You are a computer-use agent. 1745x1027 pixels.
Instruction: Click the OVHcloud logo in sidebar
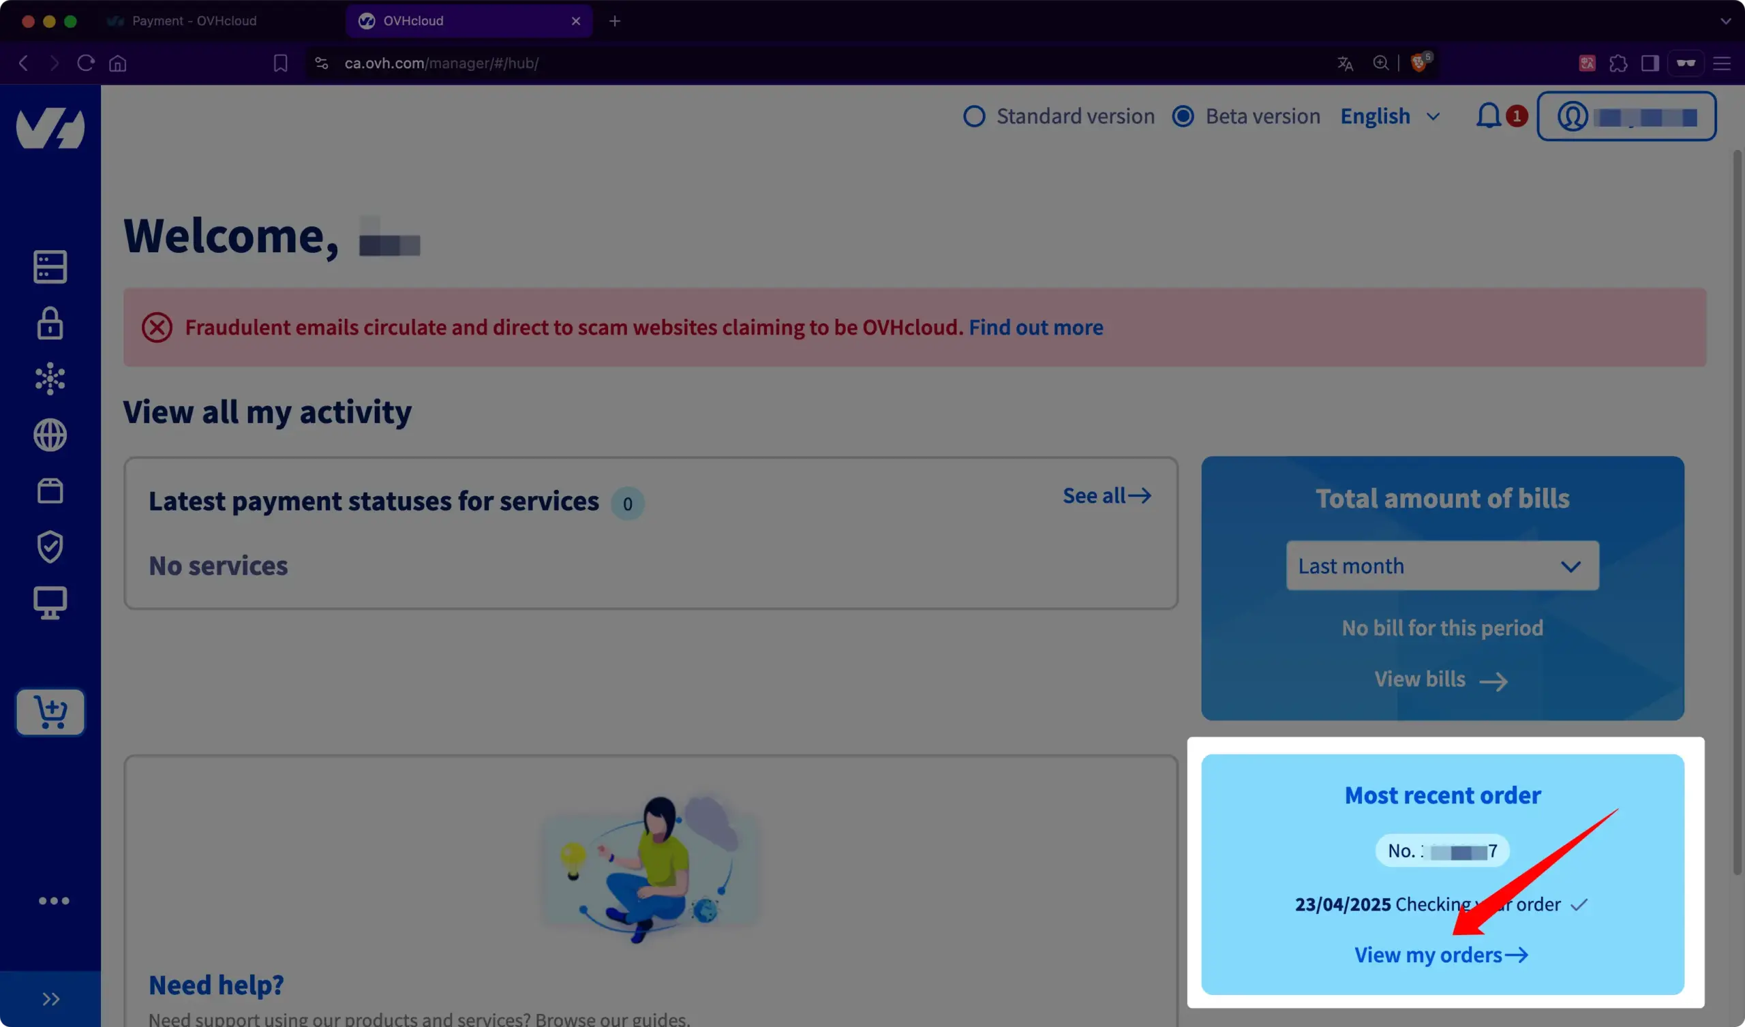tap(50, 127)
